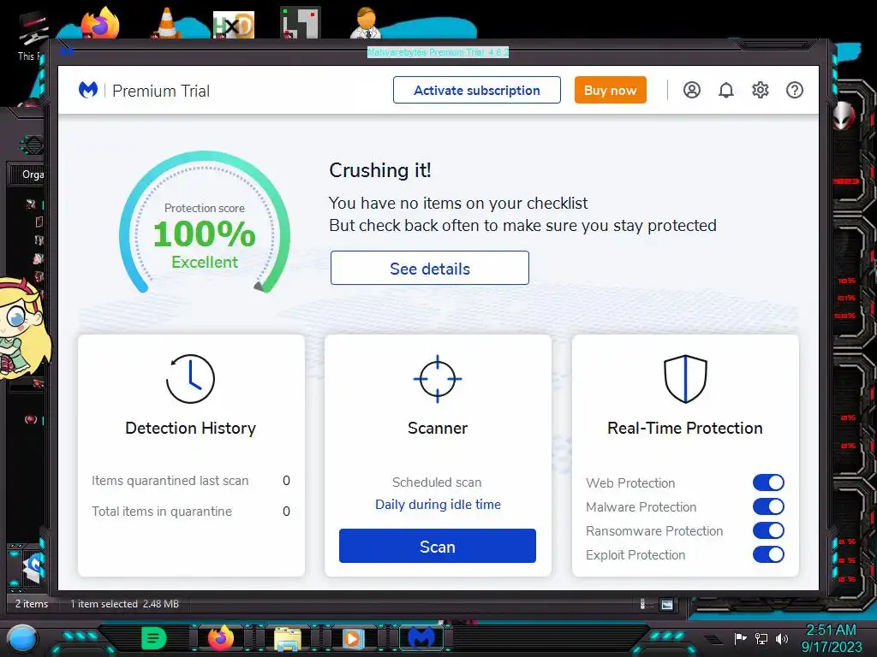Image resolution: width=877 pixels, height=657 pixels.
Task: Click Exploit Protection label
Action: [x=635, y=554]
